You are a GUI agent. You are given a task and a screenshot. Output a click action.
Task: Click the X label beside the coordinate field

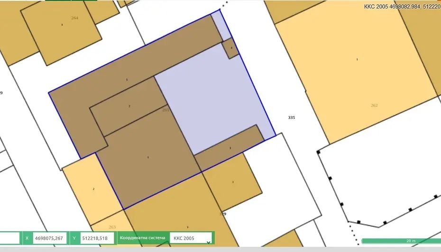point(27,238)
